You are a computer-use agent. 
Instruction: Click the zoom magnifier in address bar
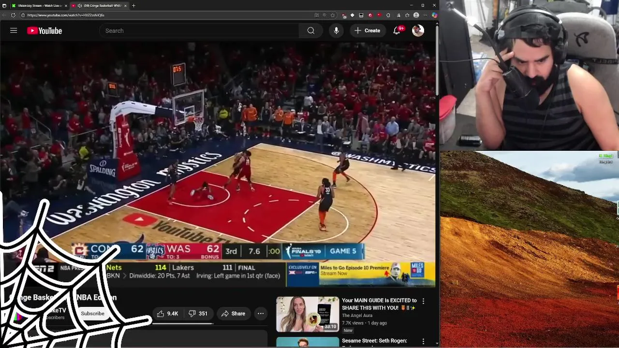click(x=324, y=15)
